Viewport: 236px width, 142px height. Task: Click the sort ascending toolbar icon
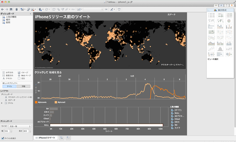coord(58,9)
